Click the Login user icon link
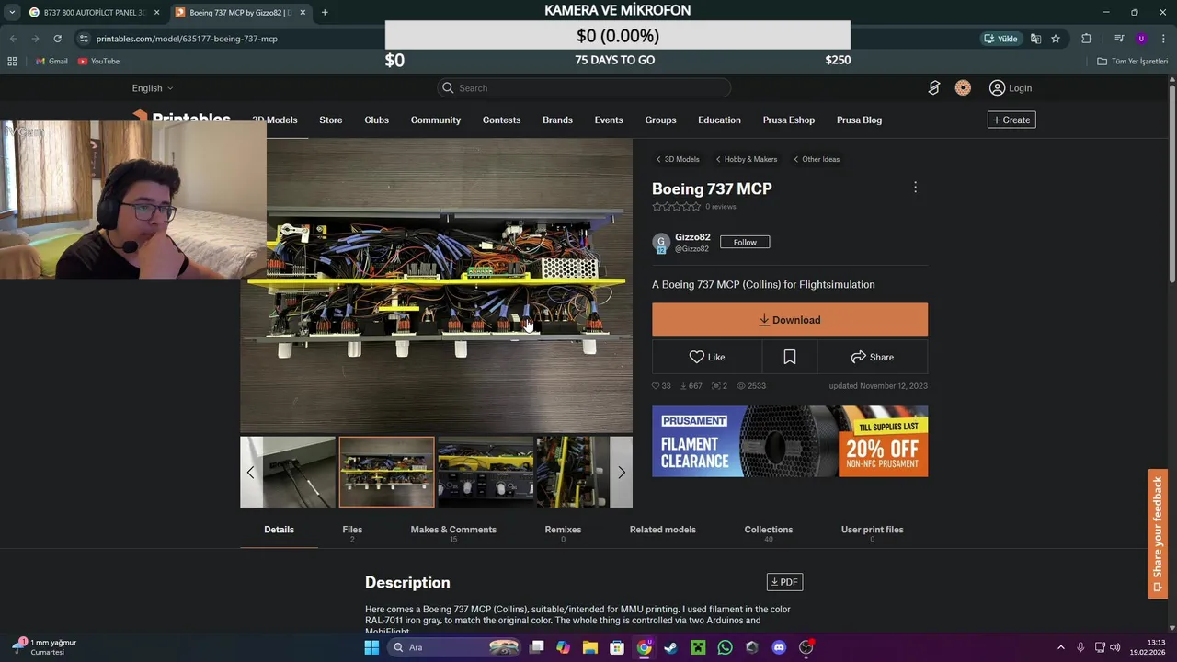1177x662 pixels. tap(1011, 88)
